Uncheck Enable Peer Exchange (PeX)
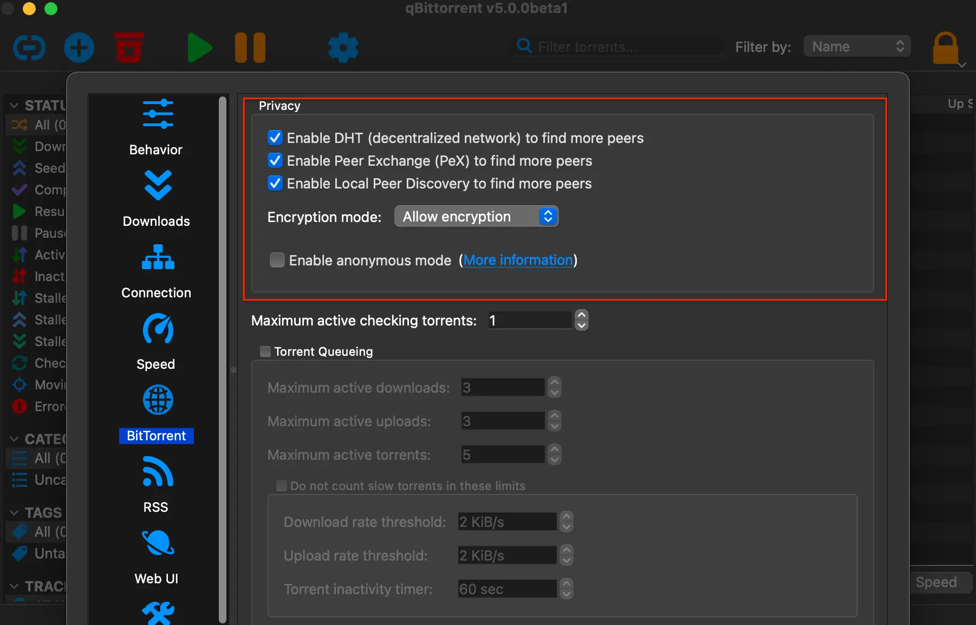976x625 pixels. tap(275, 160)
